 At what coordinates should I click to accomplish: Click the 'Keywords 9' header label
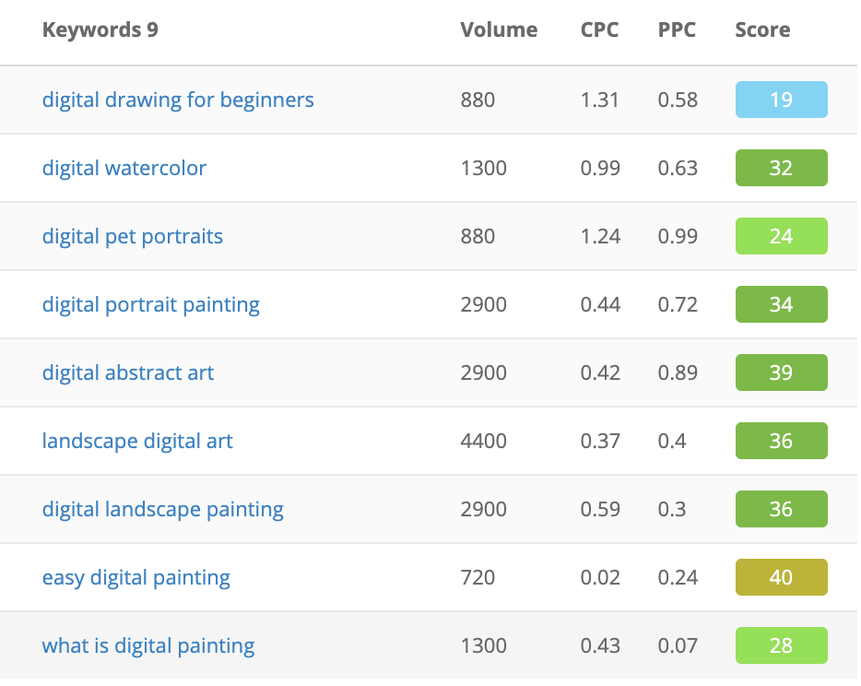pyautogui.click(x=100, y=30)
